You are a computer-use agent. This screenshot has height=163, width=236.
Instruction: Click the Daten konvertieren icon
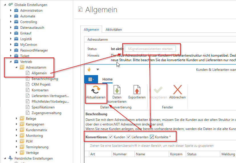(117, 90)
